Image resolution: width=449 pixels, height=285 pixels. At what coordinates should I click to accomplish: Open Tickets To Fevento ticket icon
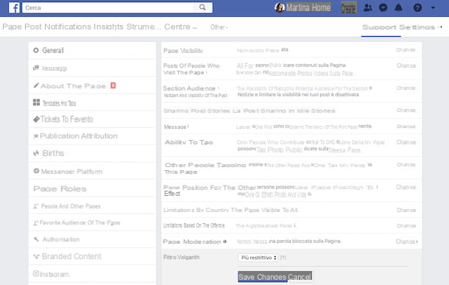click(36, 119)
